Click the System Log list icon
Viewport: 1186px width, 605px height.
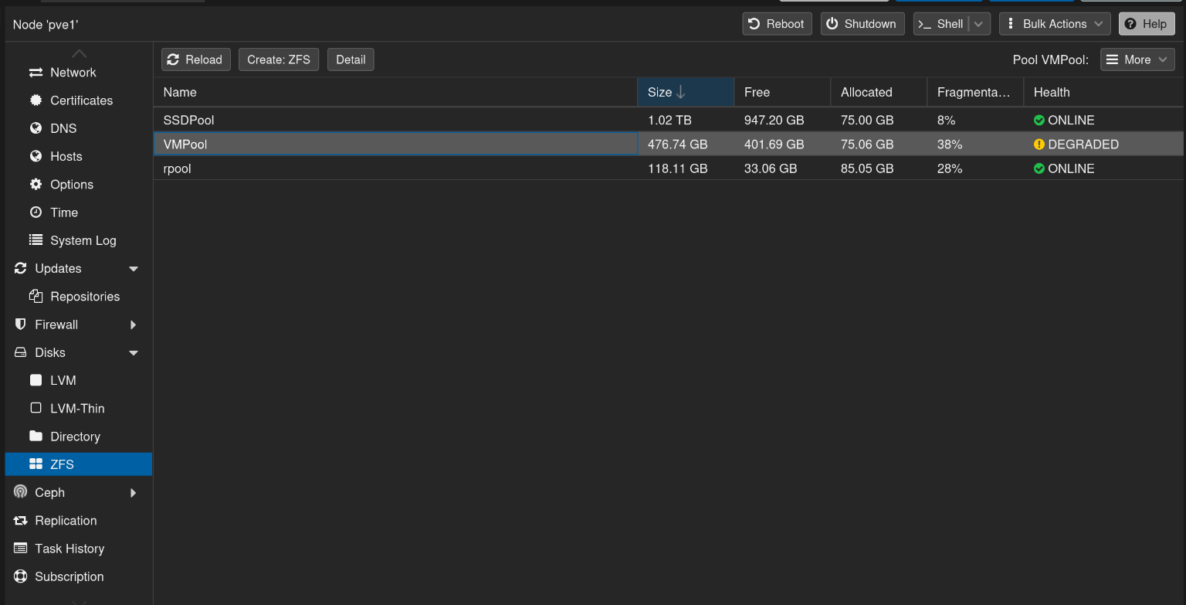36,240
